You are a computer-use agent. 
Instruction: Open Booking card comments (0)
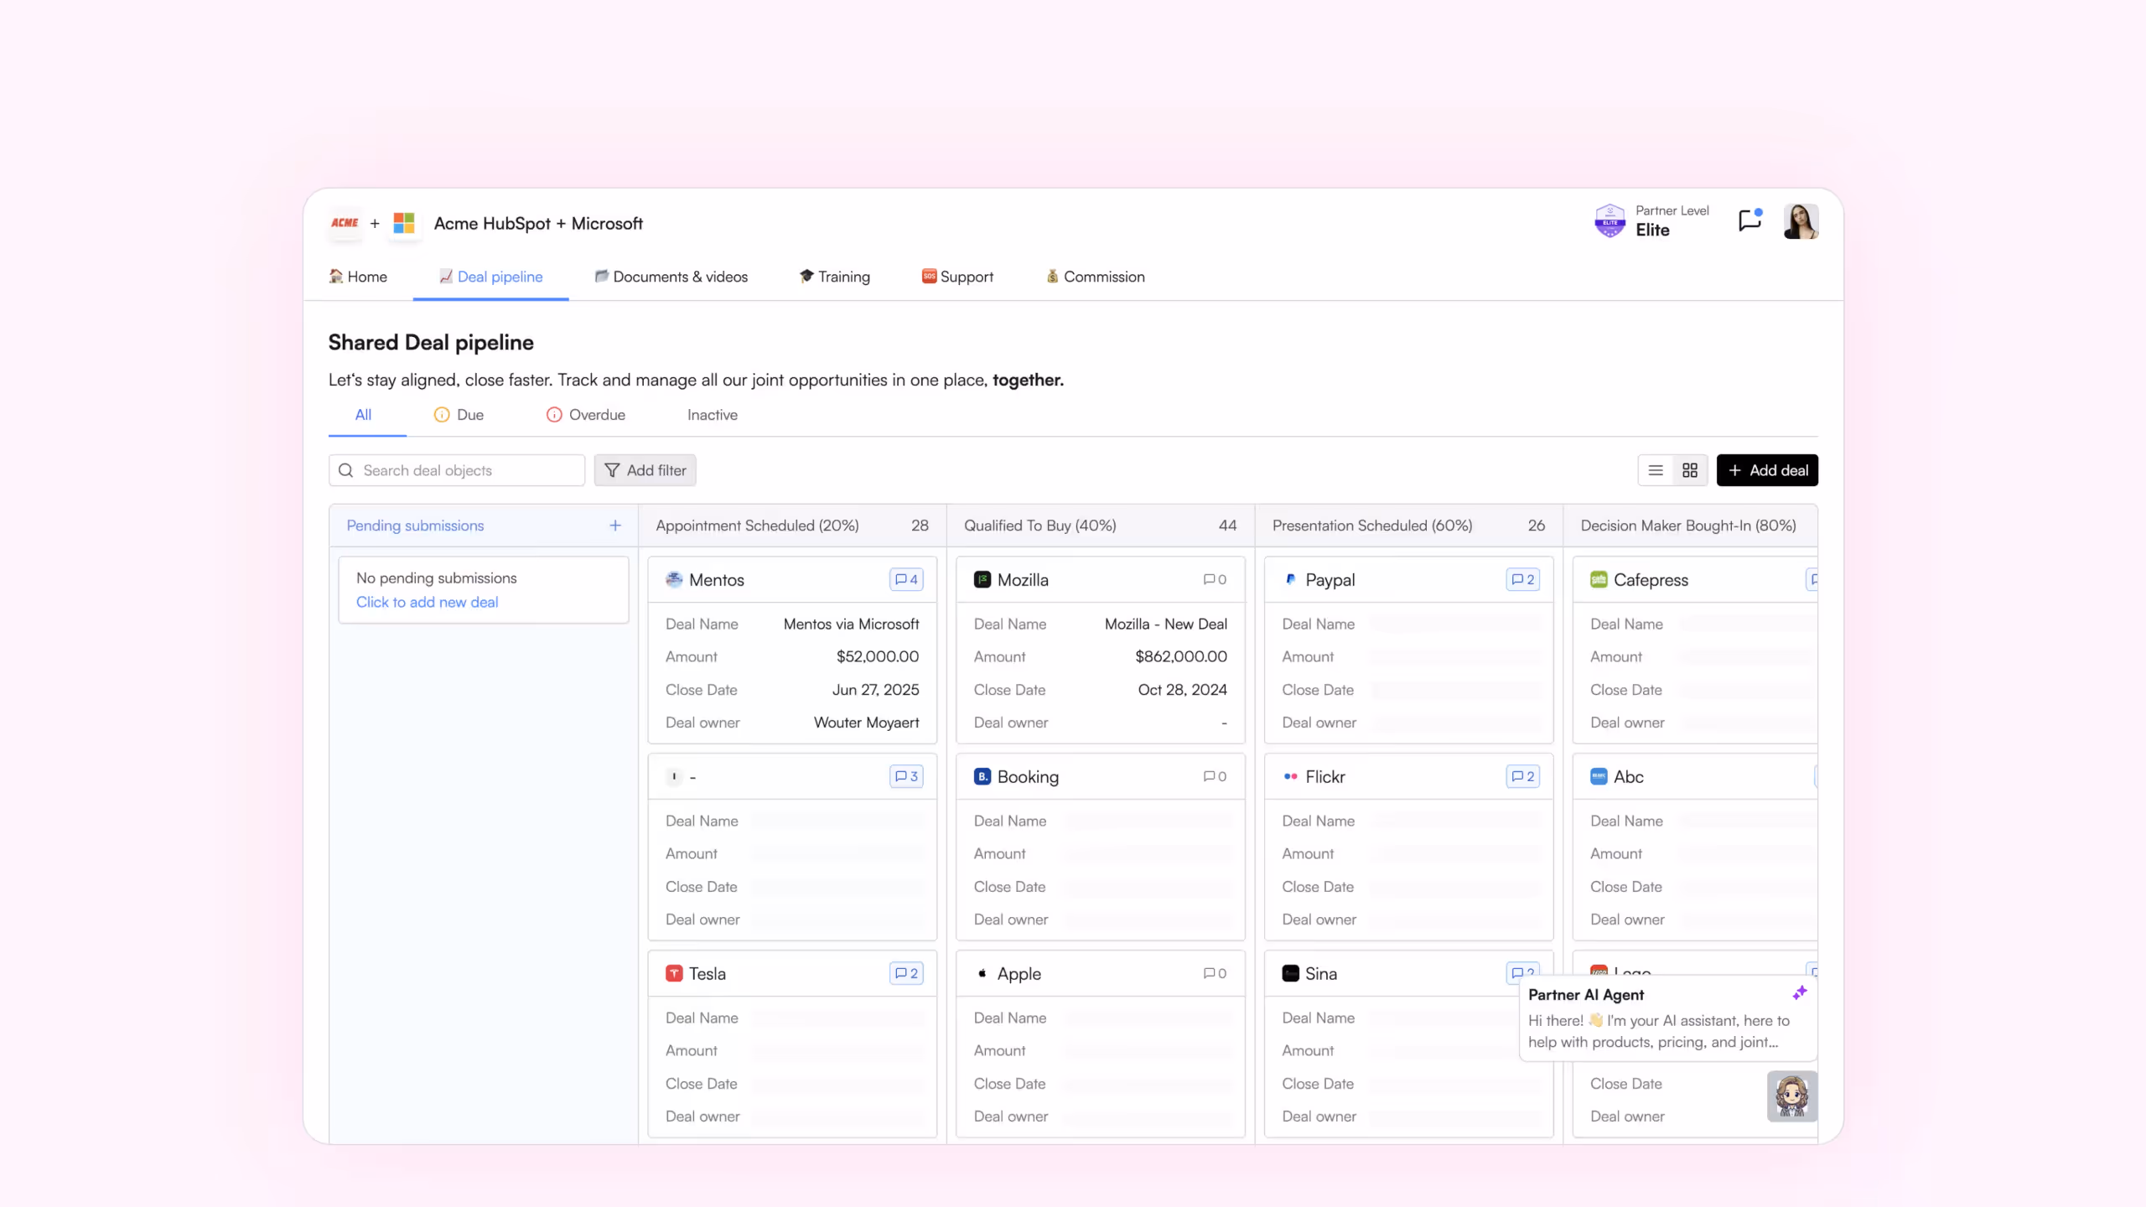point(1215,776)
